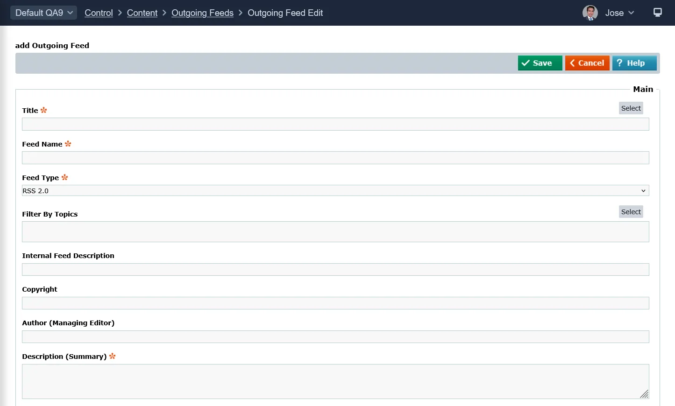Click the monitor icon in top bar

(x=657, y=13)
